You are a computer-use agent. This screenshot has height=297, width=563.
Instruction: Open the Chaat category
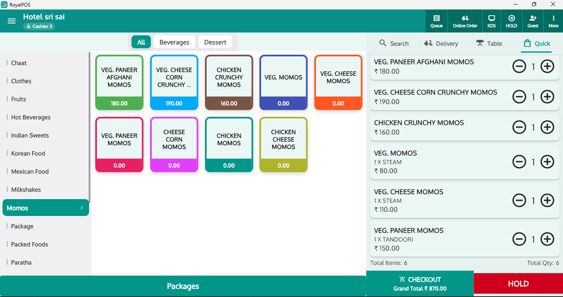click(x=45, y=63)
